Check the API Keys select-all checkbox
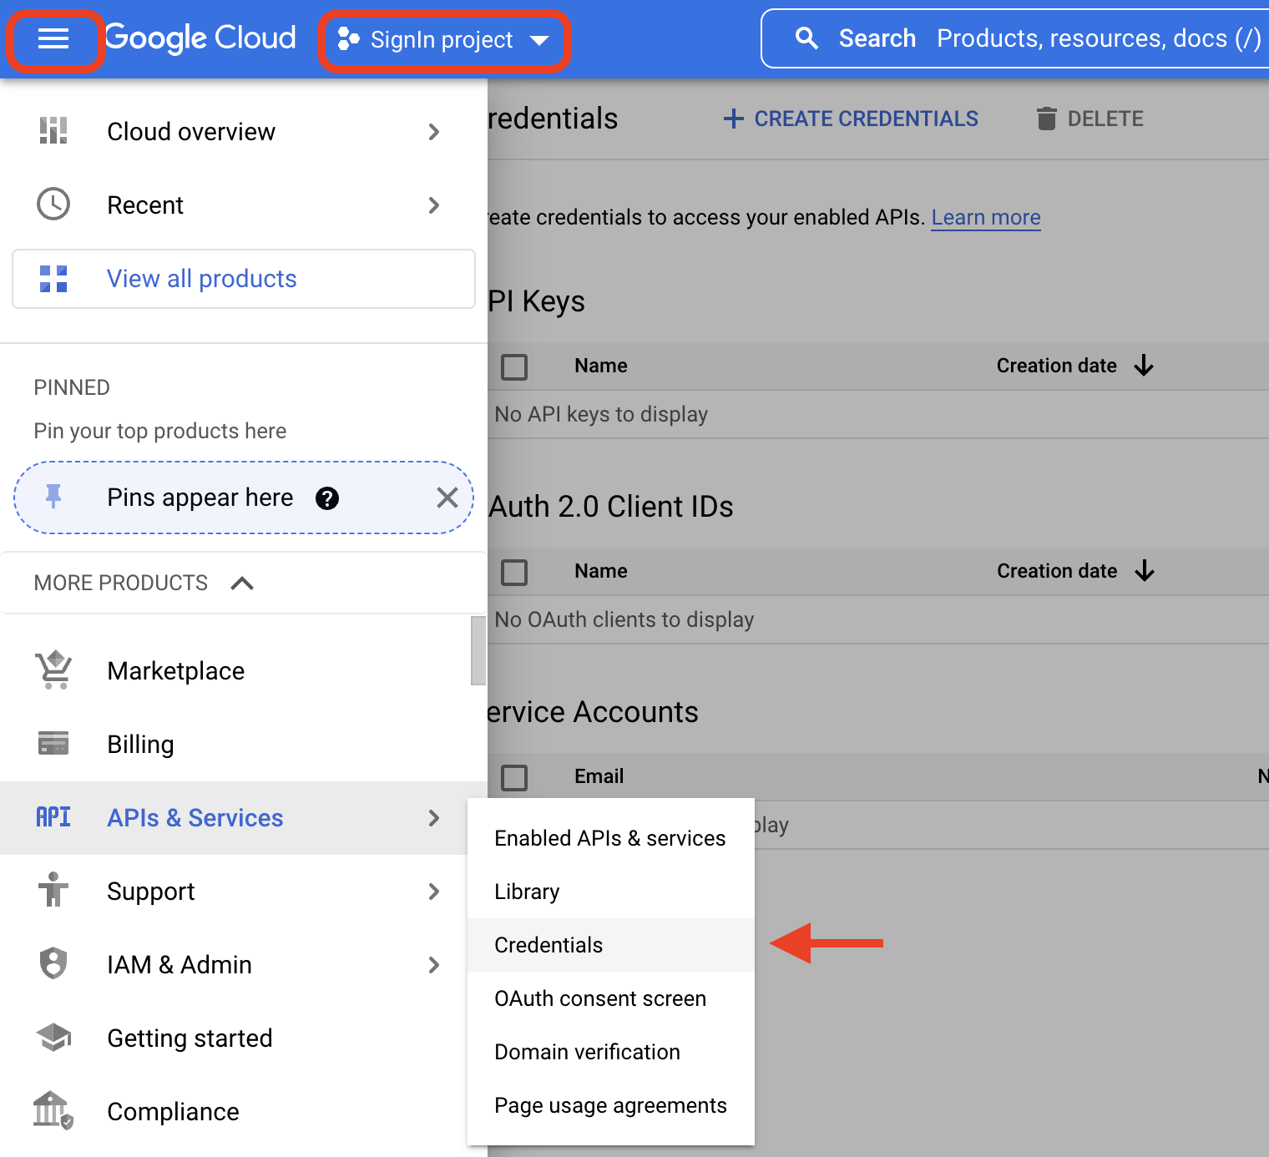The height and width of the screenshot is (1157, 1269). pyautogui.click(x=514, y=366)
